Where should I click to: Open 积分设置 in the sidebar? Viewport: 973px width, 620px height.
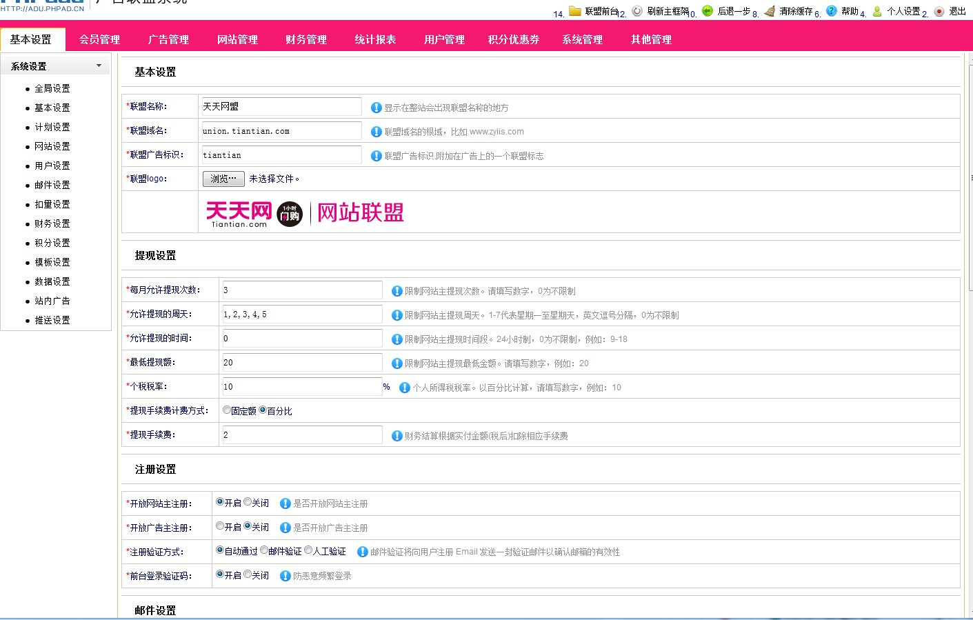[x=52, y=243]
